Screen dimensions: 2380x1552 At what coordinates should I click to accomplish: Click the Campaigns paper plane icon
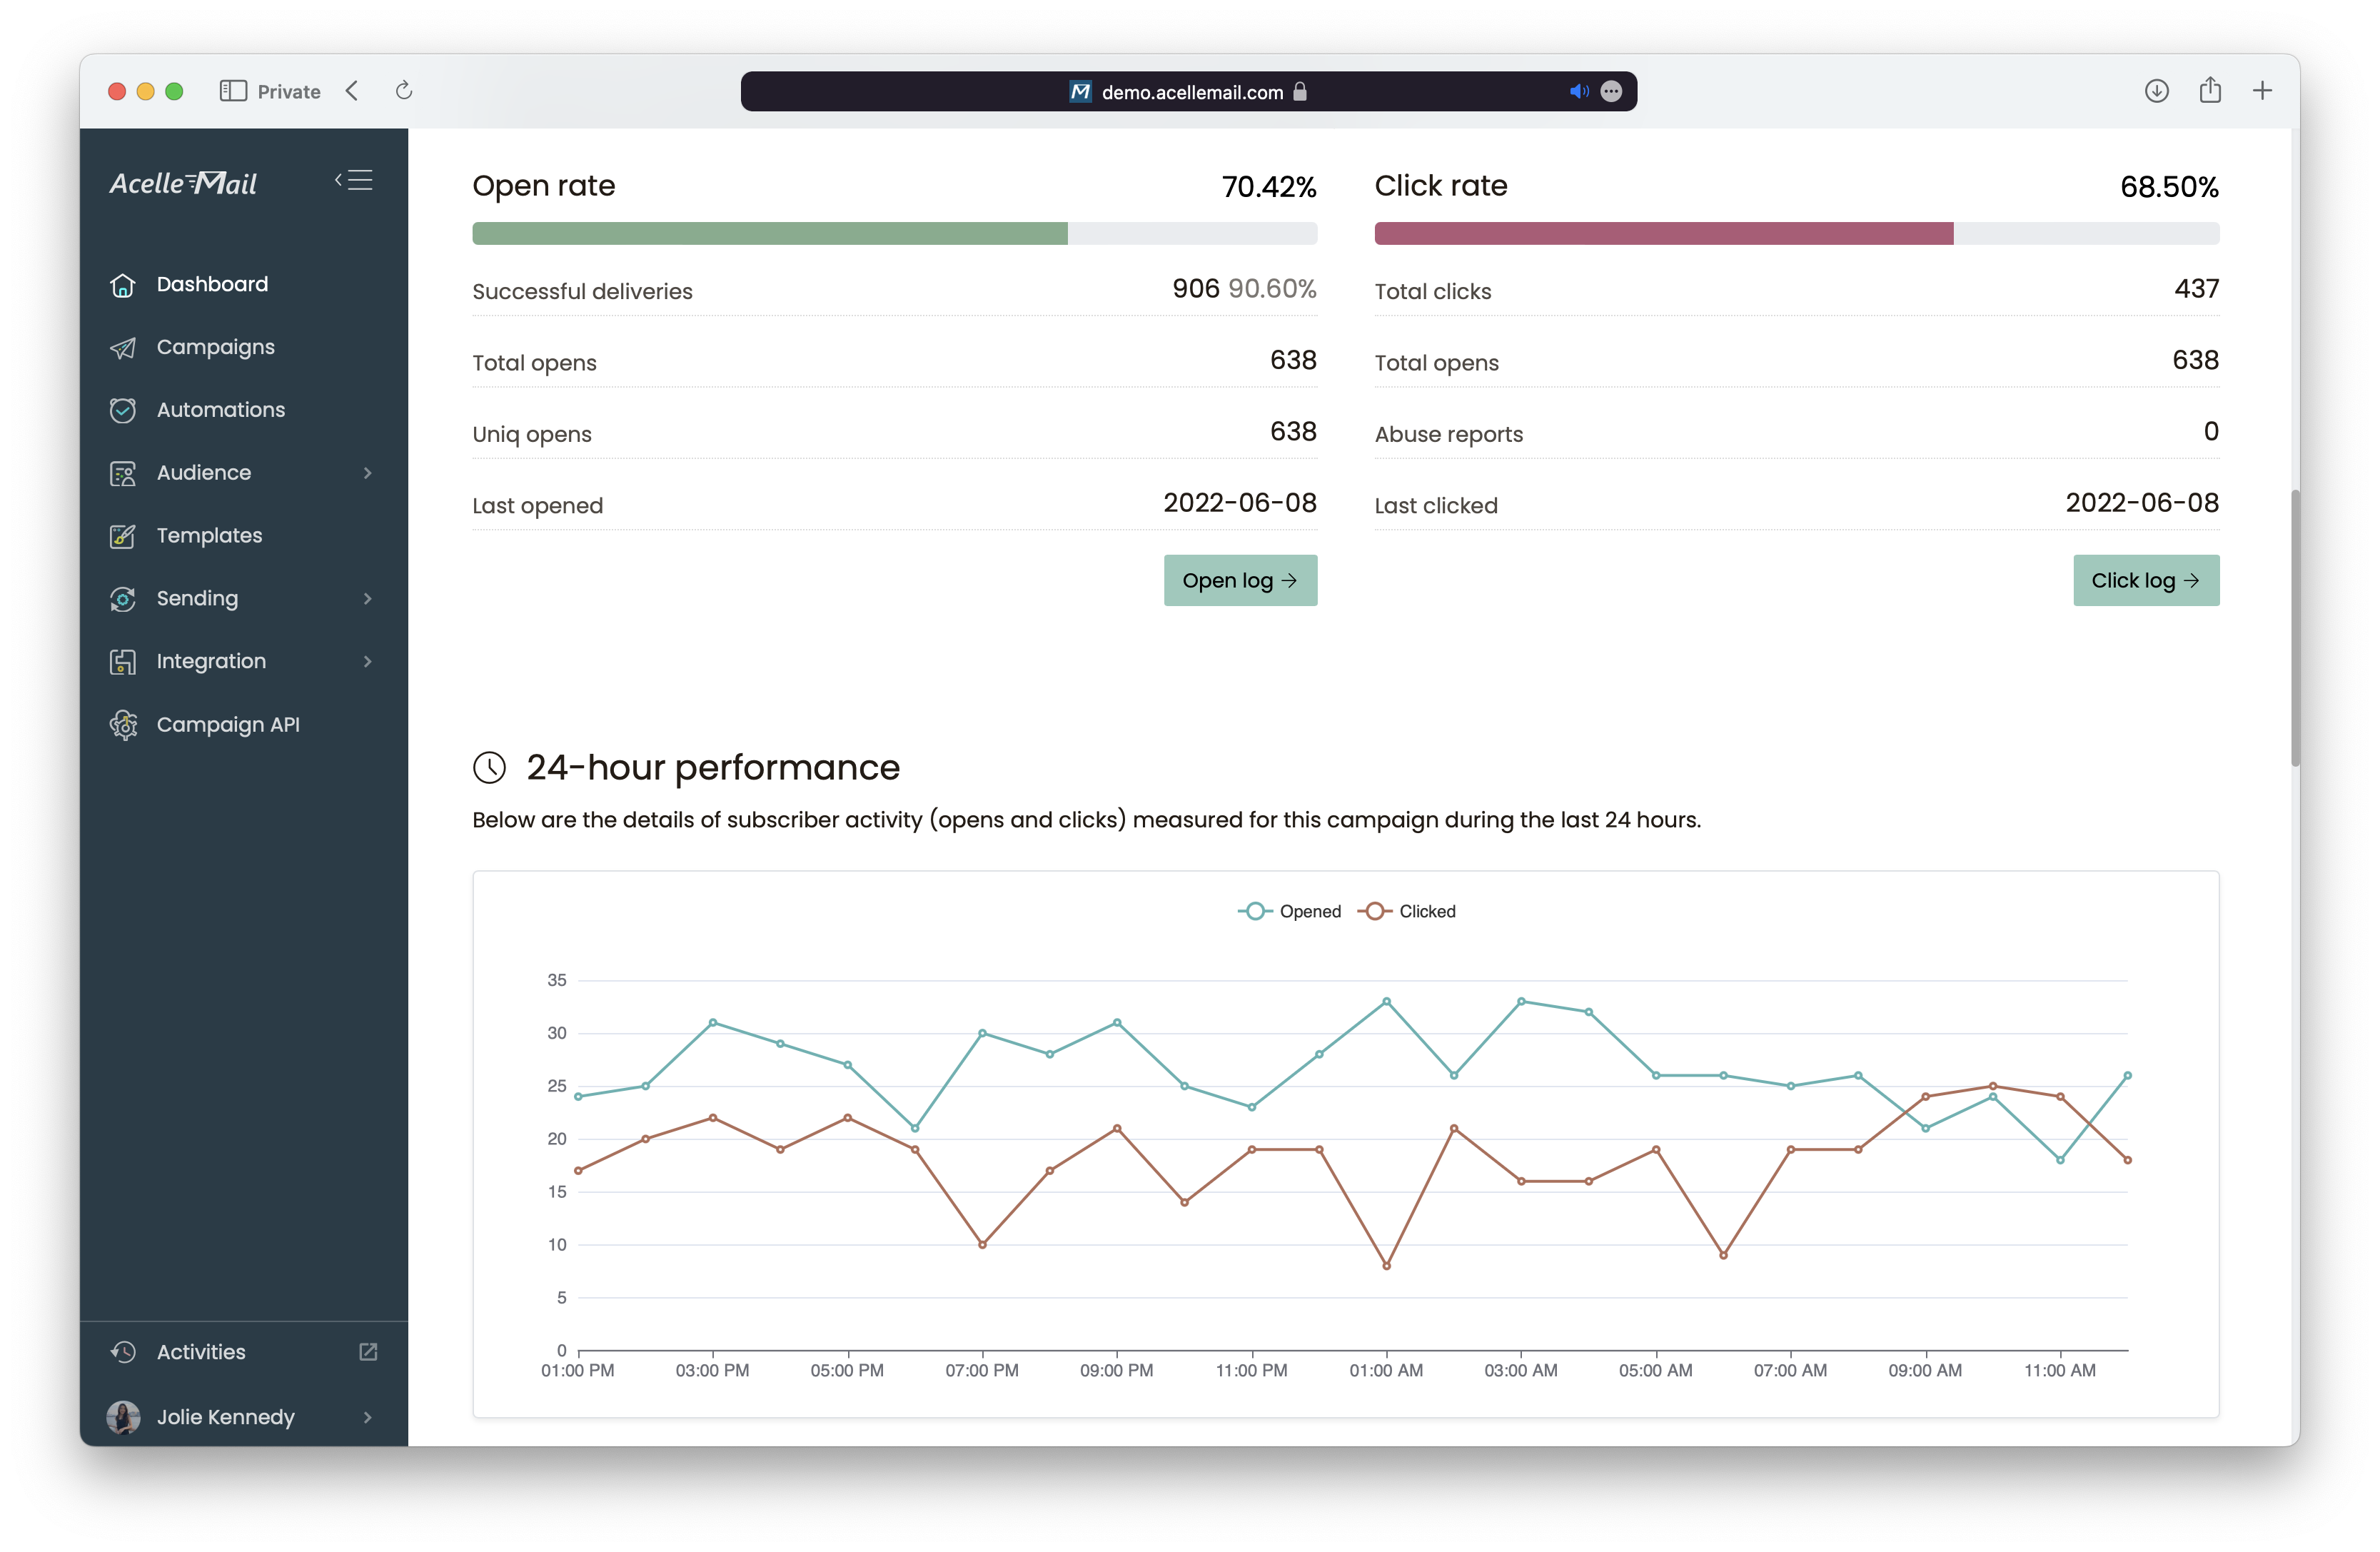pyautogui.click(x=123, y=348)
